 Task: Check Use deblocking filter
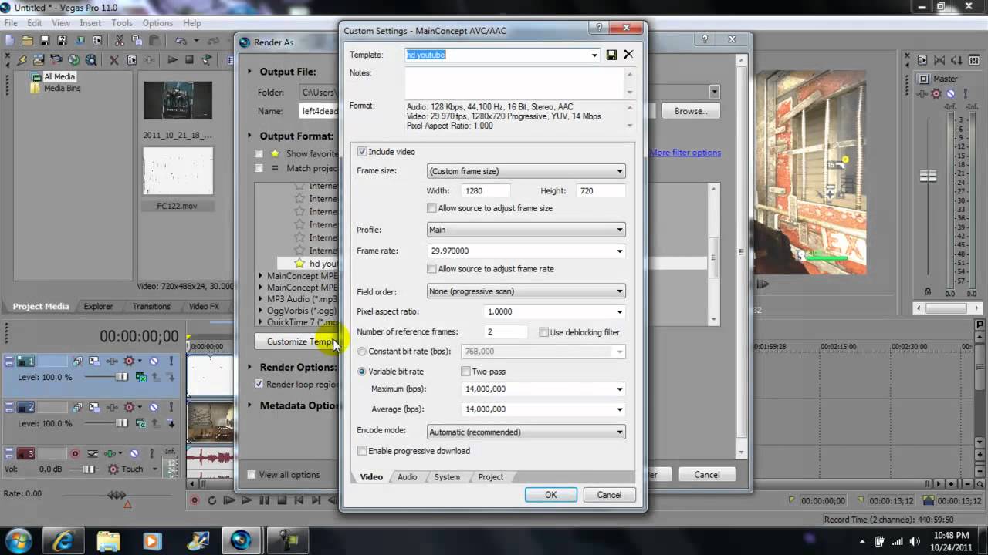544,332
